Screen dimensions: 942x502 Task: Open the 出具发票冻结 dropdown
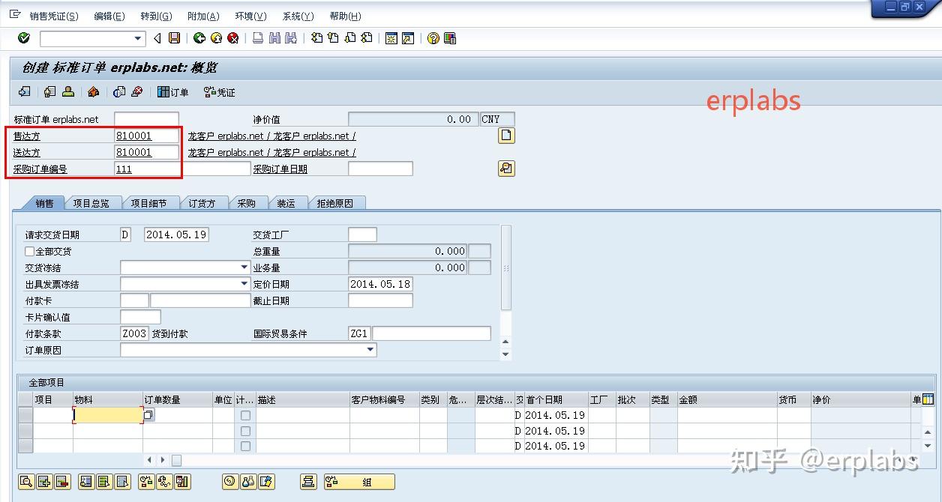(x=244, y=284)
